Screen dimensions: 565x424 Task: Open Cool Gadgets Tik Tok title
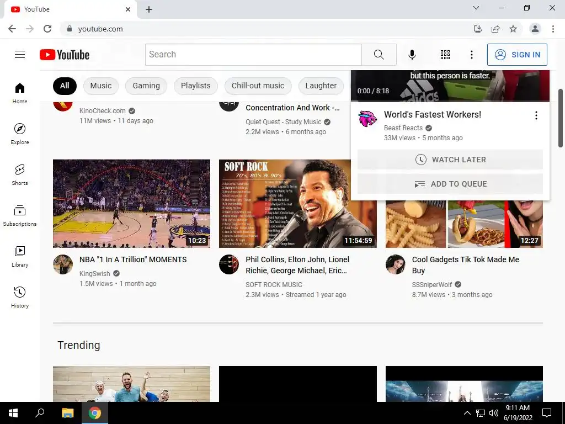pyautogui.click(x=465, y=265)
